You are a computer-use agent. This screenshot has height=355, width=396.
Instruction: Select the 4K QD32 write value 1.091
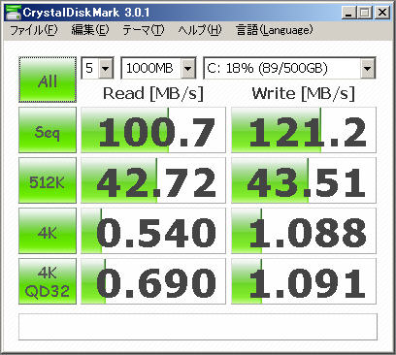click(x=304, y=281)
